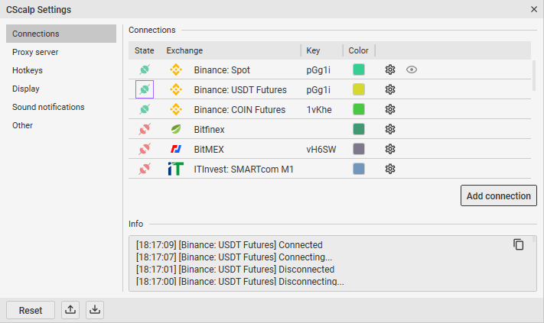Open settings gear for Binance: USDT Futures
The image size is (544, 323).
390,89
